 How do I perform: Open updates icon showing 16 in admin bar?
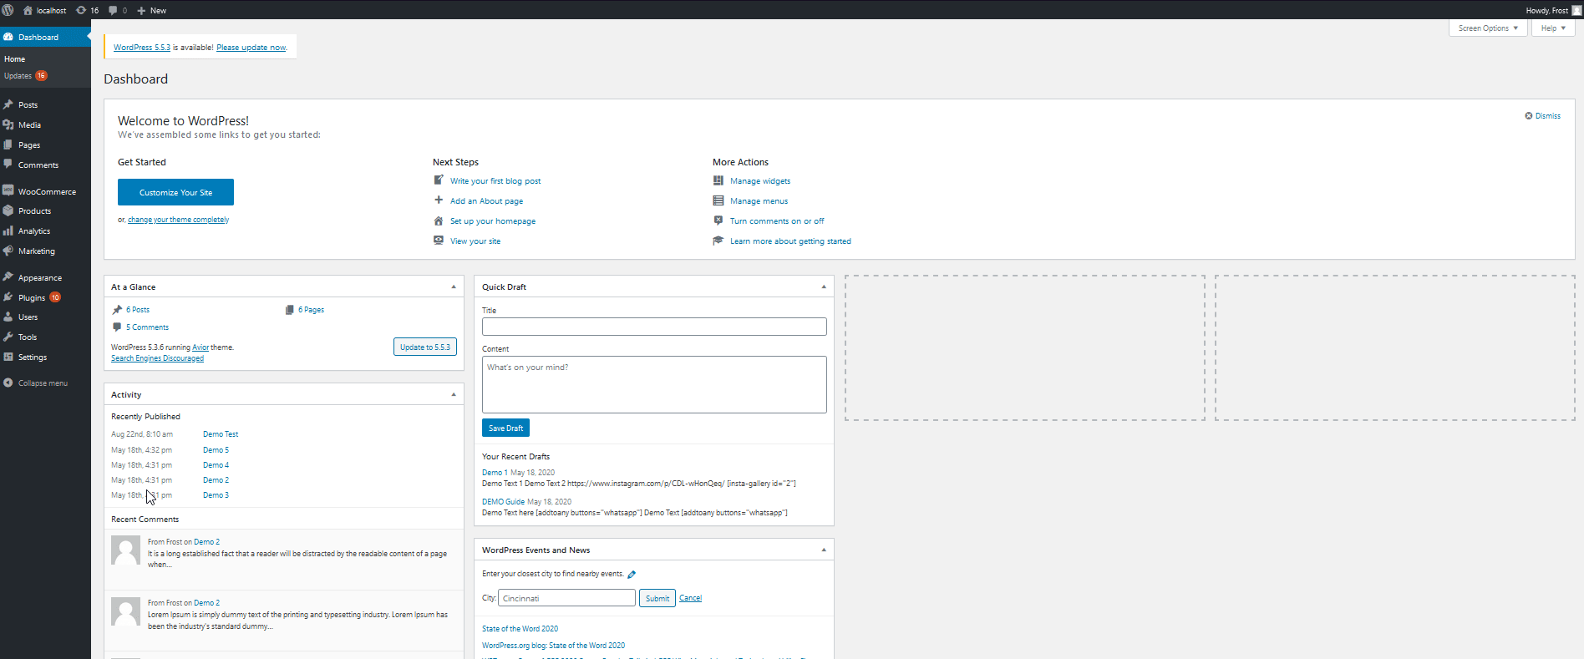[x=81, y=10]
